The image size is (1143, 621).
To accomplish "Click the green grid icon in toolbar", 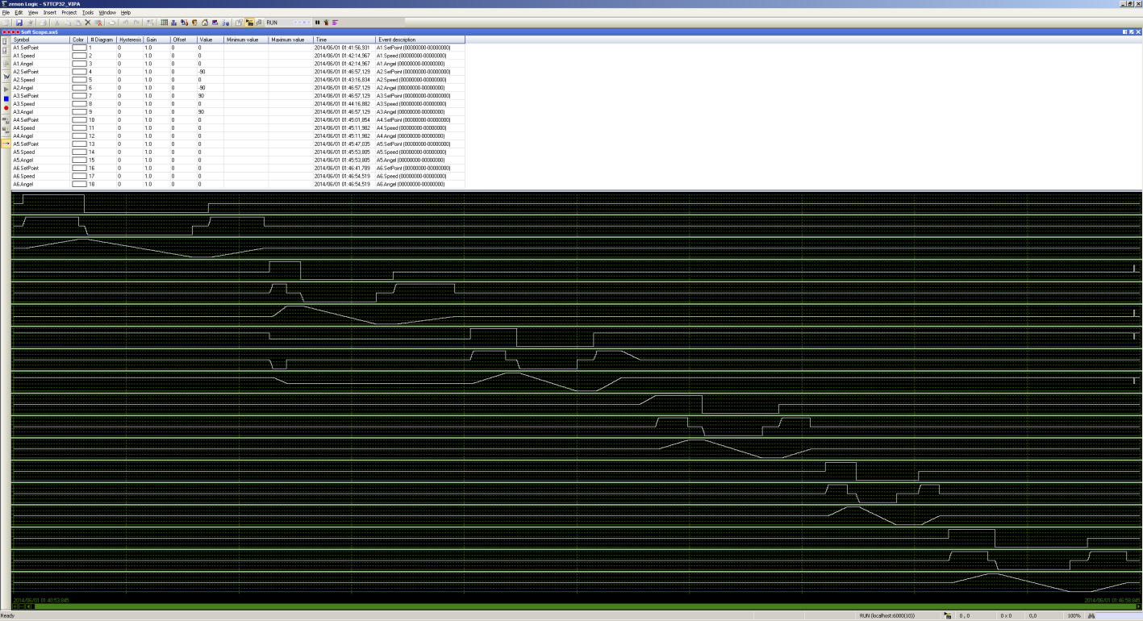I will (165, 23).
